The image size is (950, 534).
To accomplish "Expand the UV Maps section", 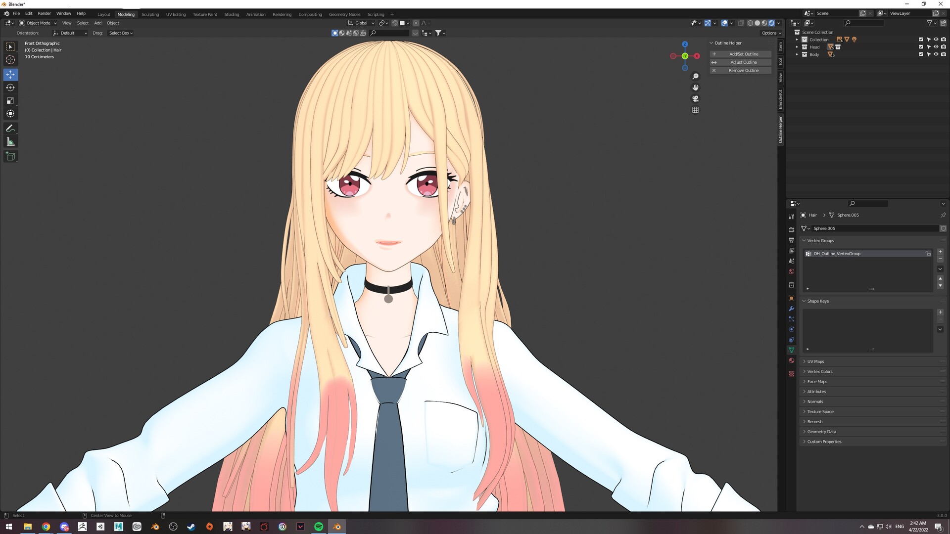I will 815,361.
